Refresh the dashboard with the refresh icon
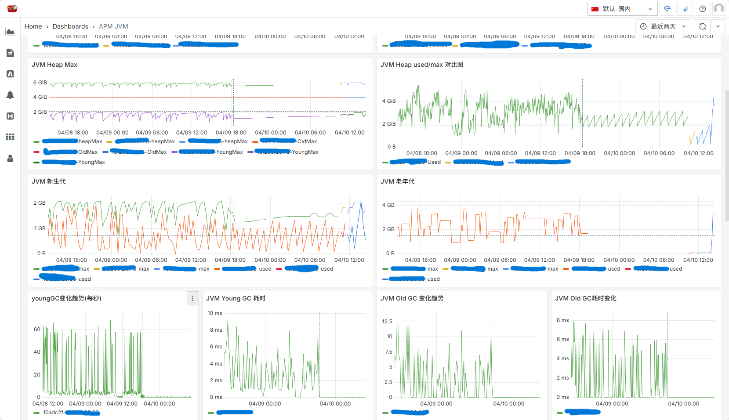This screenshot has width=729, height=420. (x=703, y=26)
